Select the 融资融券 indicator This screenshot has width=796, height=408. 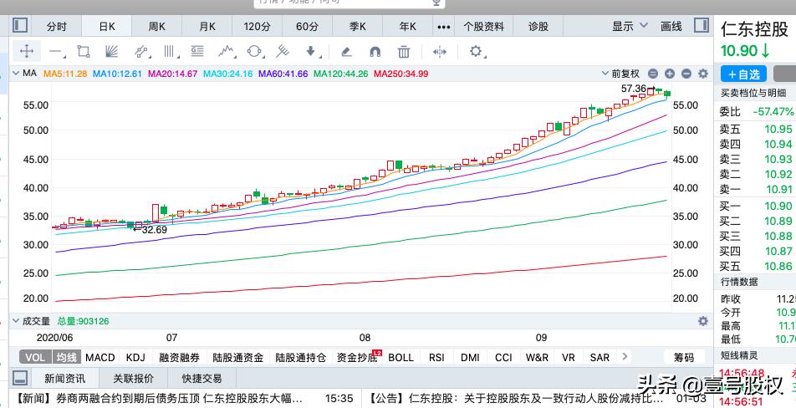click(x=179, y=357)
